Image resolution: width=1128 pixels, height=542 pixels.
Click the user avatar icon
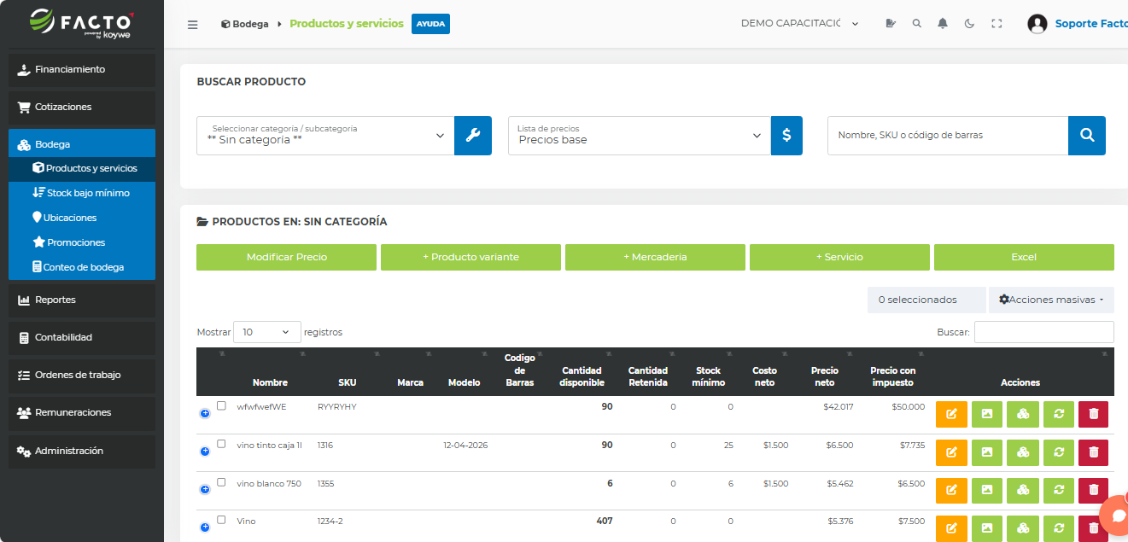1037,24
